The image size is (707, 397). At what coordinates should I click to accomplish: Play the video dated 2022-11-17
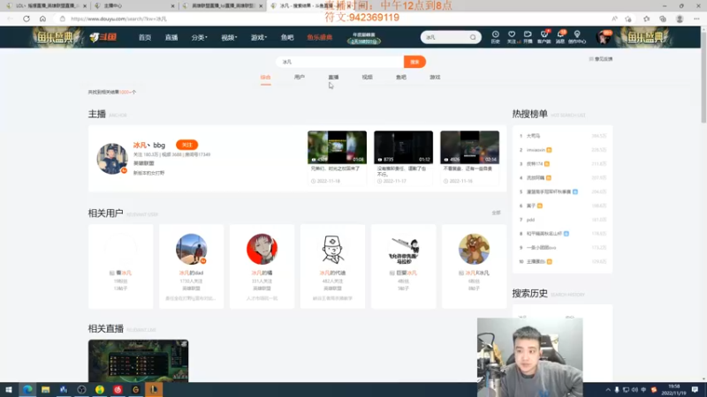[x=404, y=147]
